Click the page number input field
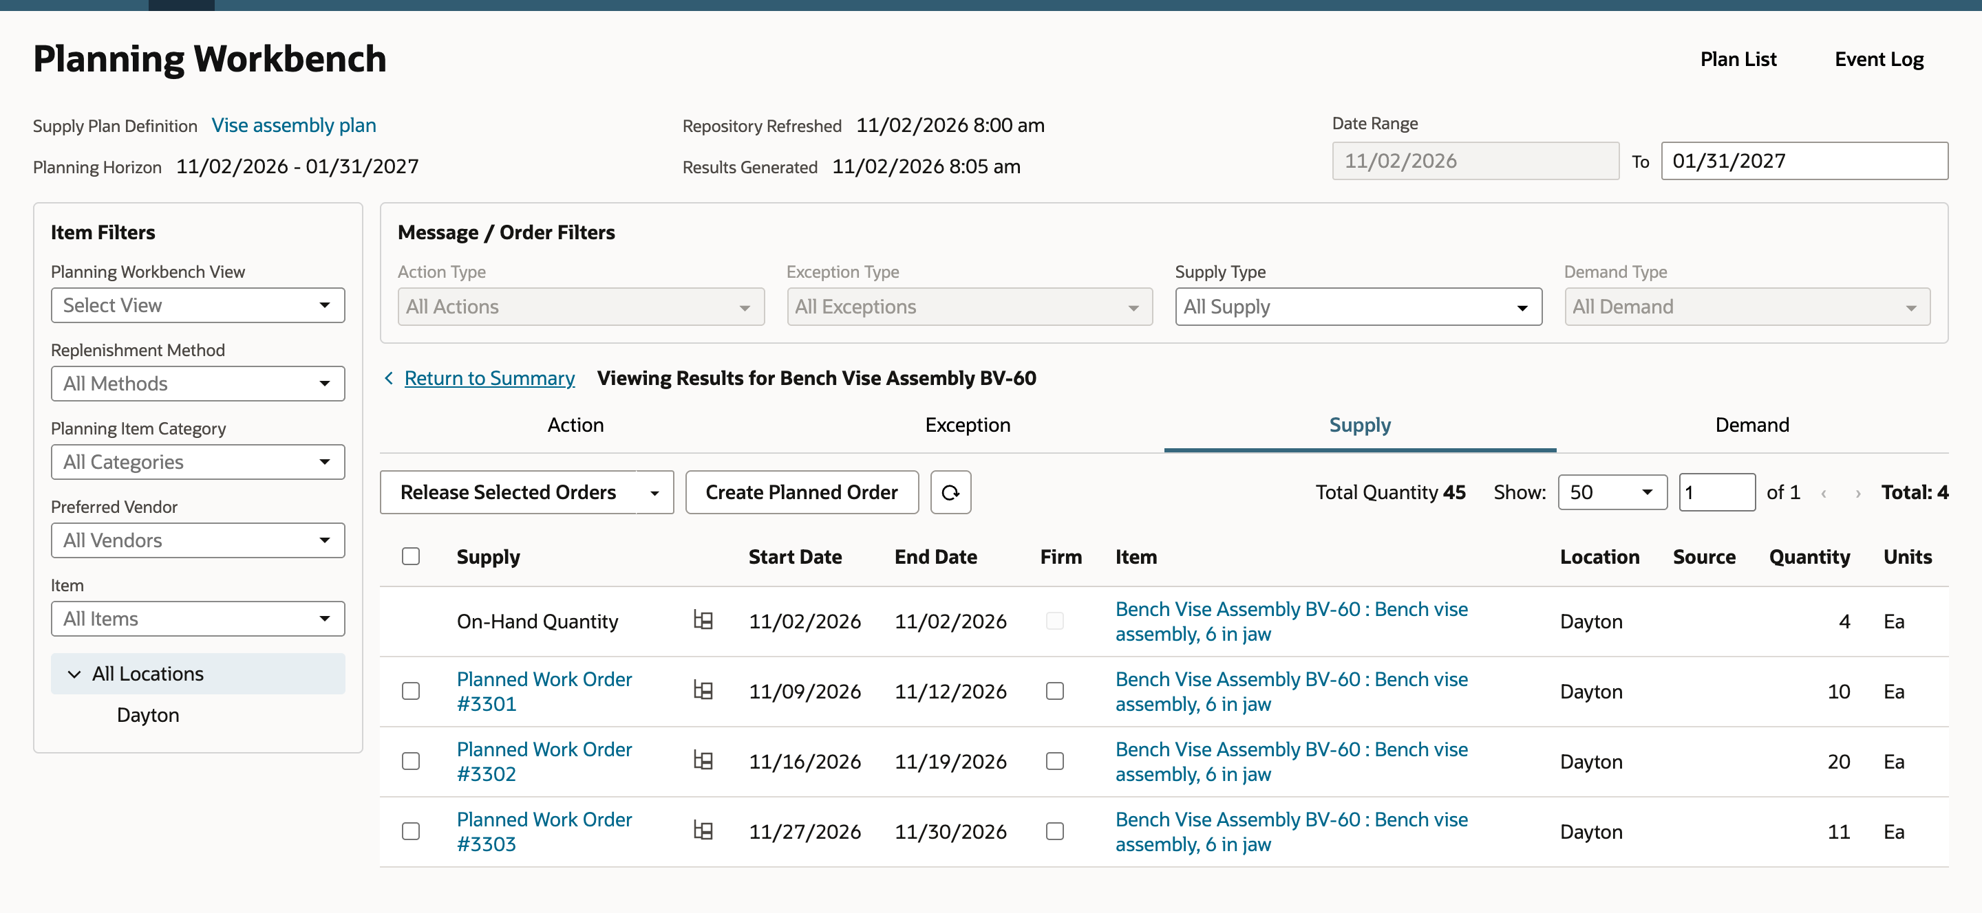This screenshot has height=913, width=1982. pos(1716,492)
